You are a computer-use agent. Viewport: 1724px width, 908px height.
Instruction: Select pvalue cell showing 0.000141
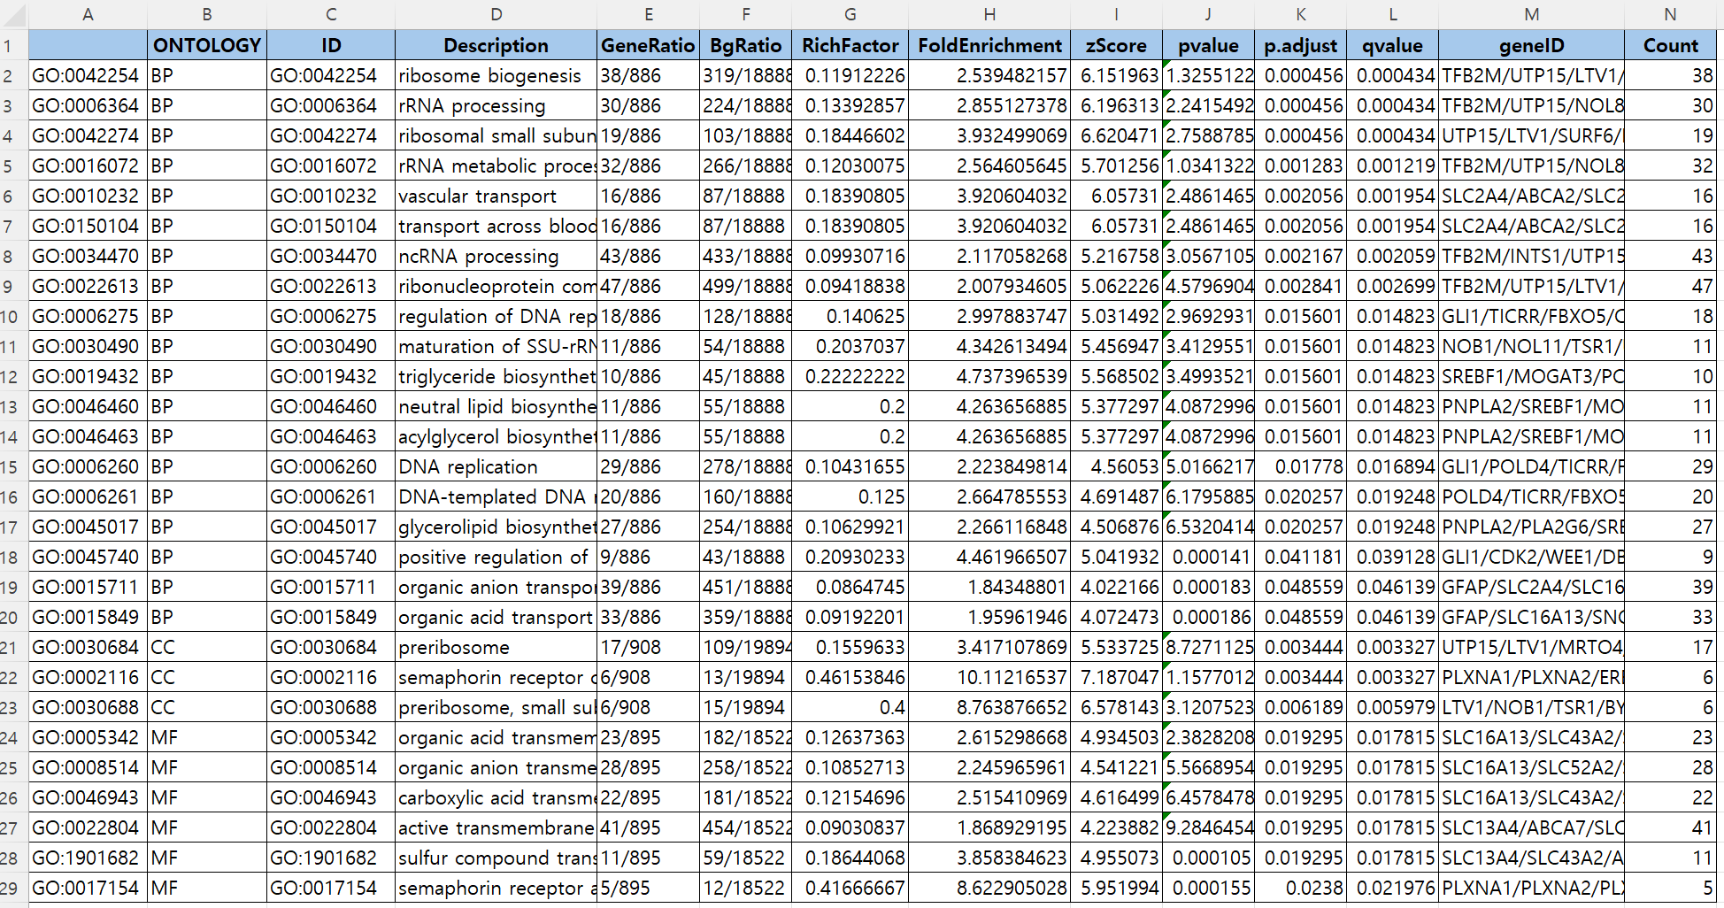[1208, 558]
